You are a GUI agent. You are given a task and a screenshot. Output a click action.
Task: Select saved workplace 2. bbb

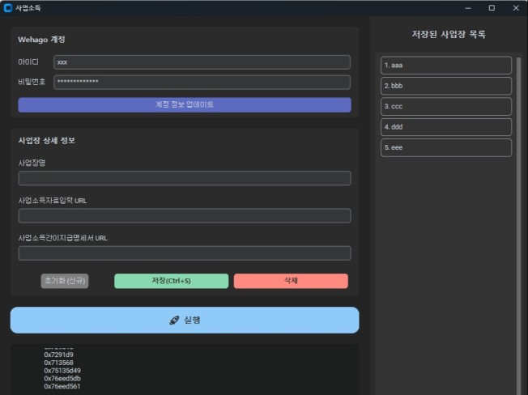445,86
